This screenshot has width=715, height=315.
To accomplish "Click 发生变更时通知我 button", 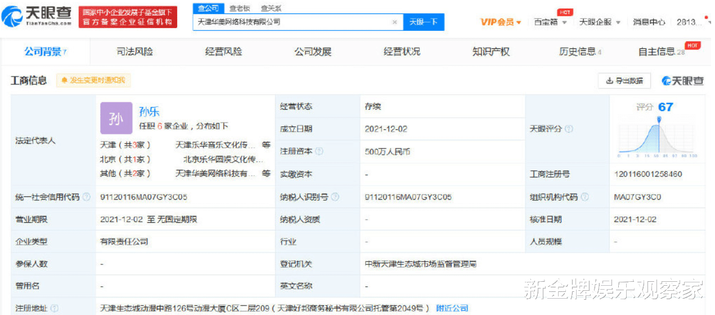I will pyautogui.click(x=93, y=80).
